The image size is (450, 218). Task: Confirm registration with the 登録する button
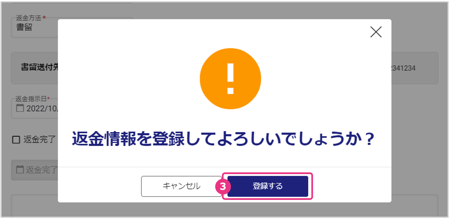pos(268,186)
